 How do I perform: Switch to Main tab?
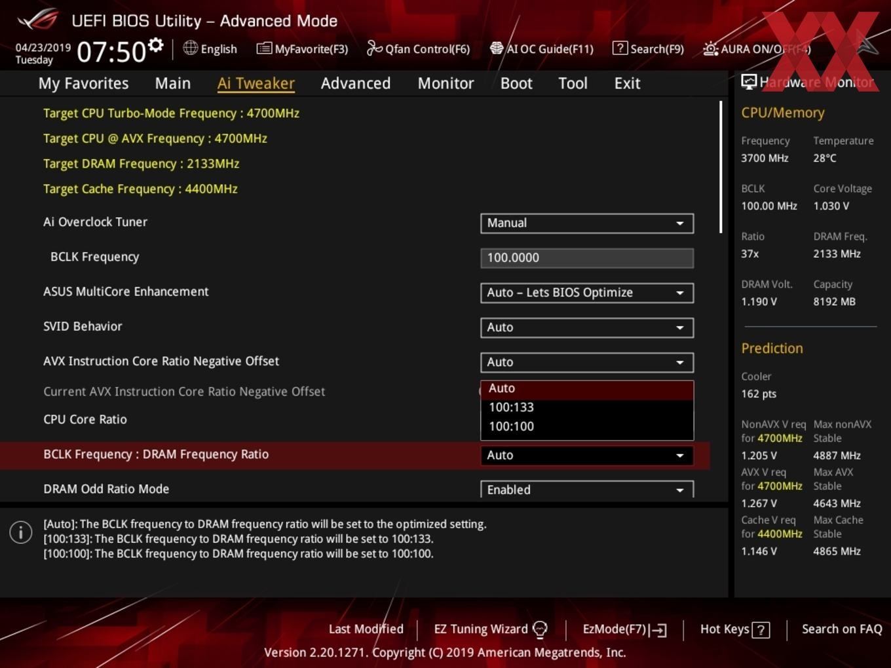[173, 83]
